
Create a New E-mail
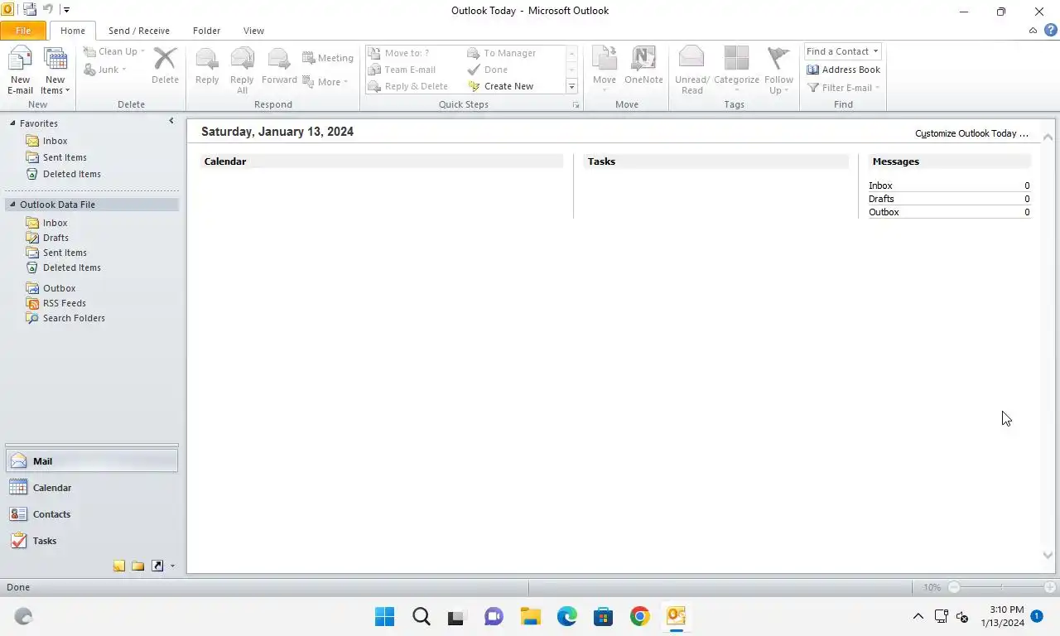point(20,71)
